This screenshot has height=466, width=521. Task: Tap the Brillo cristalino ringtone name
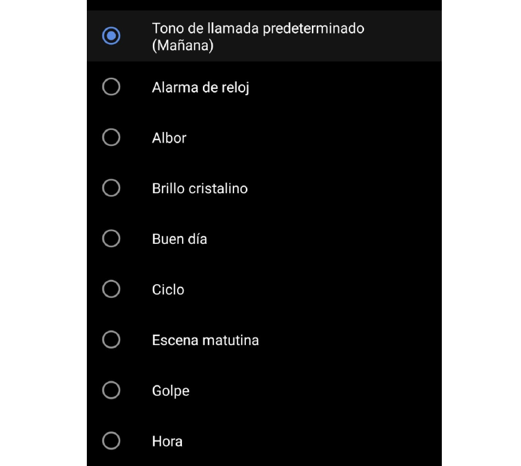coord(199,189)
